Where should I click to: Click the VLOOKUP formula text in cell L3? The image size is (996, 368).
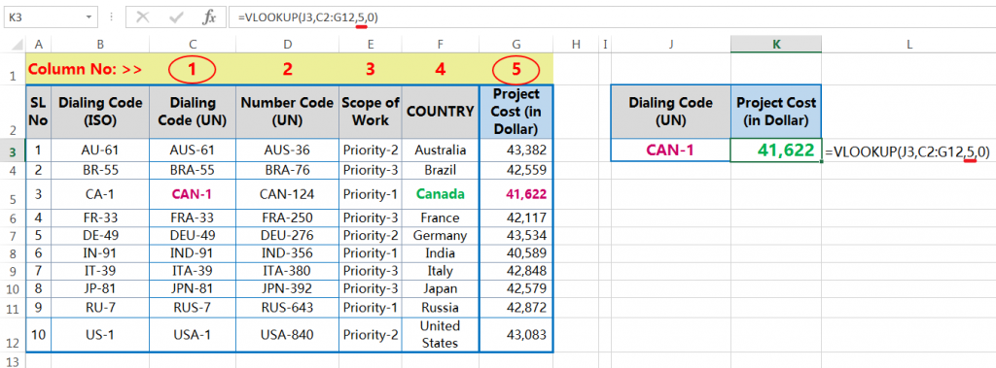pyautogui.click(x=907, y=151)
